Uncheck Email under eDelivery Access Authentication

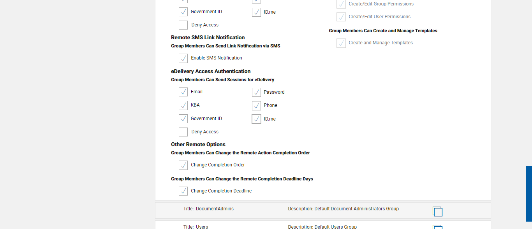pyautogui.click(x=183, y=92)
